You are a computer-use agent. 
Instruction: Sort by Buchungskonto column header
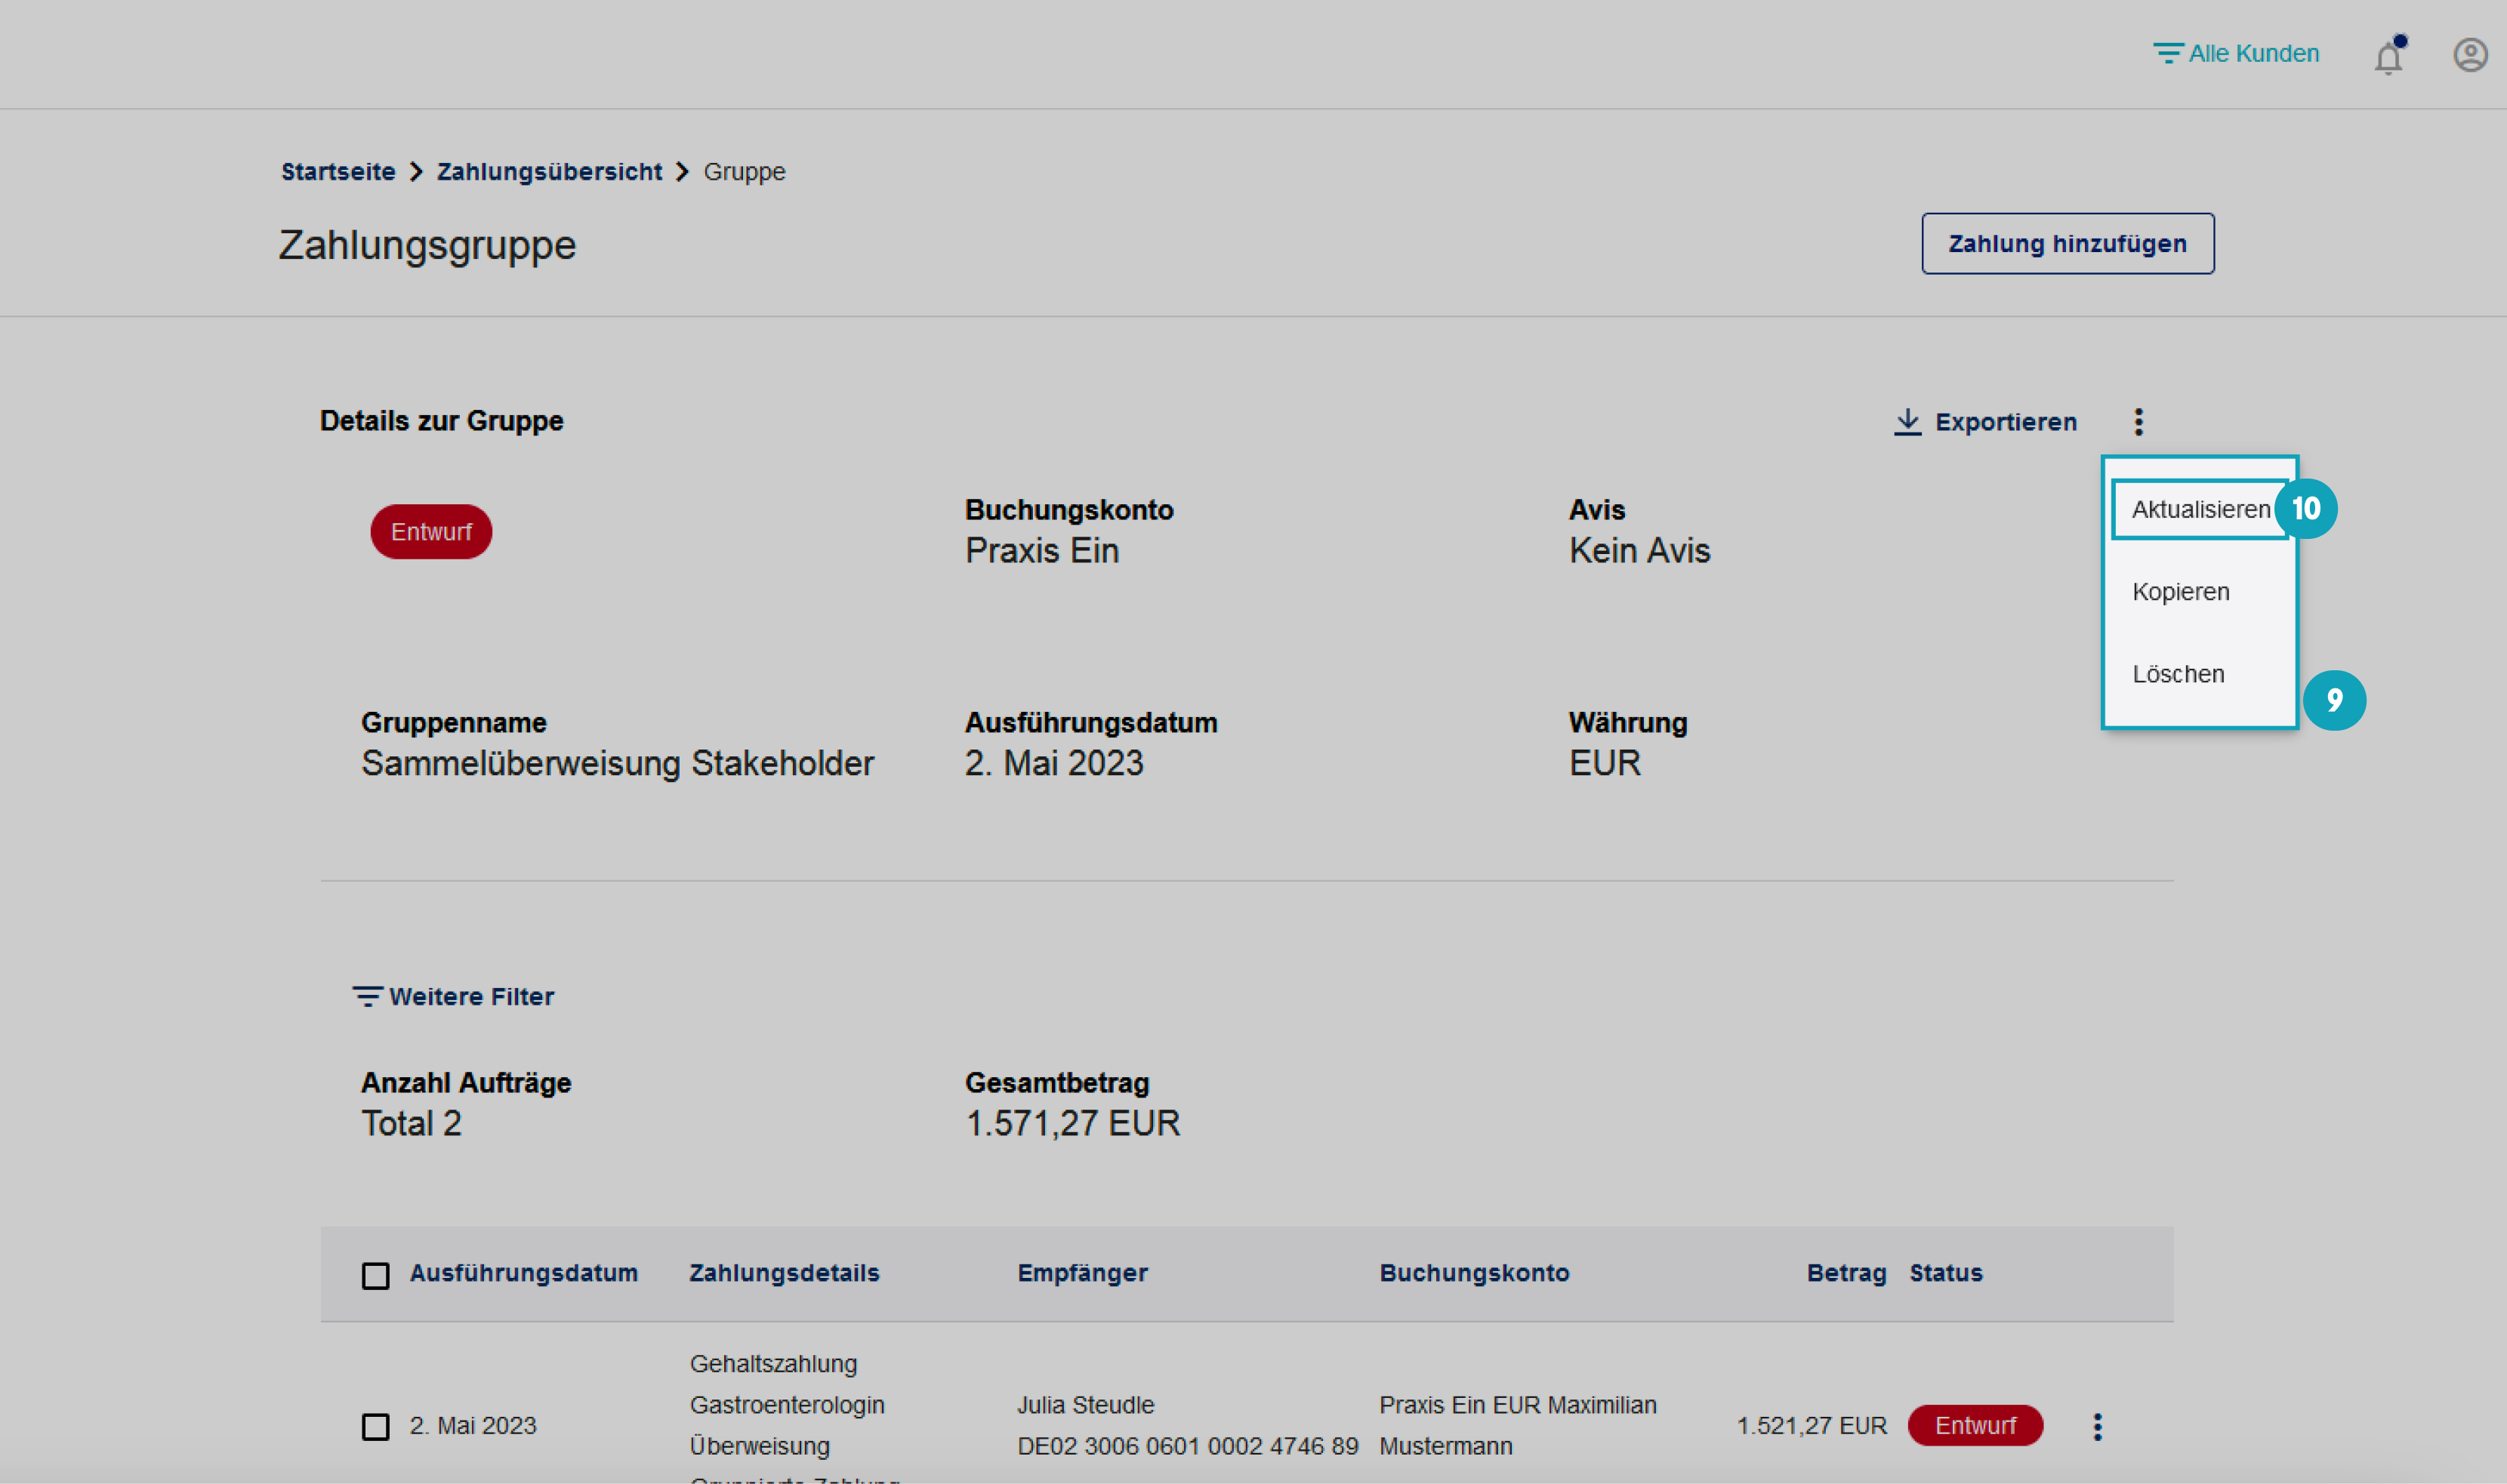point(1473,1273)
